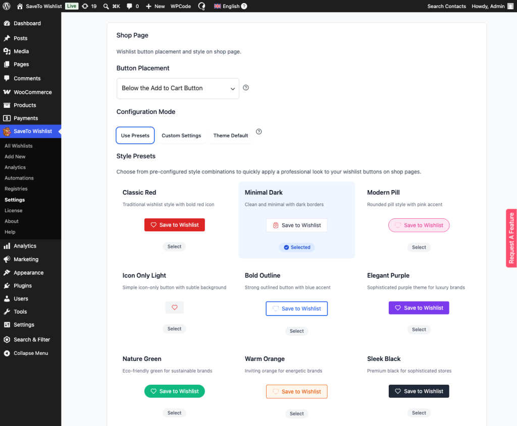
Task: Click the green Nature Green preview button
Action: pos(174,391)
